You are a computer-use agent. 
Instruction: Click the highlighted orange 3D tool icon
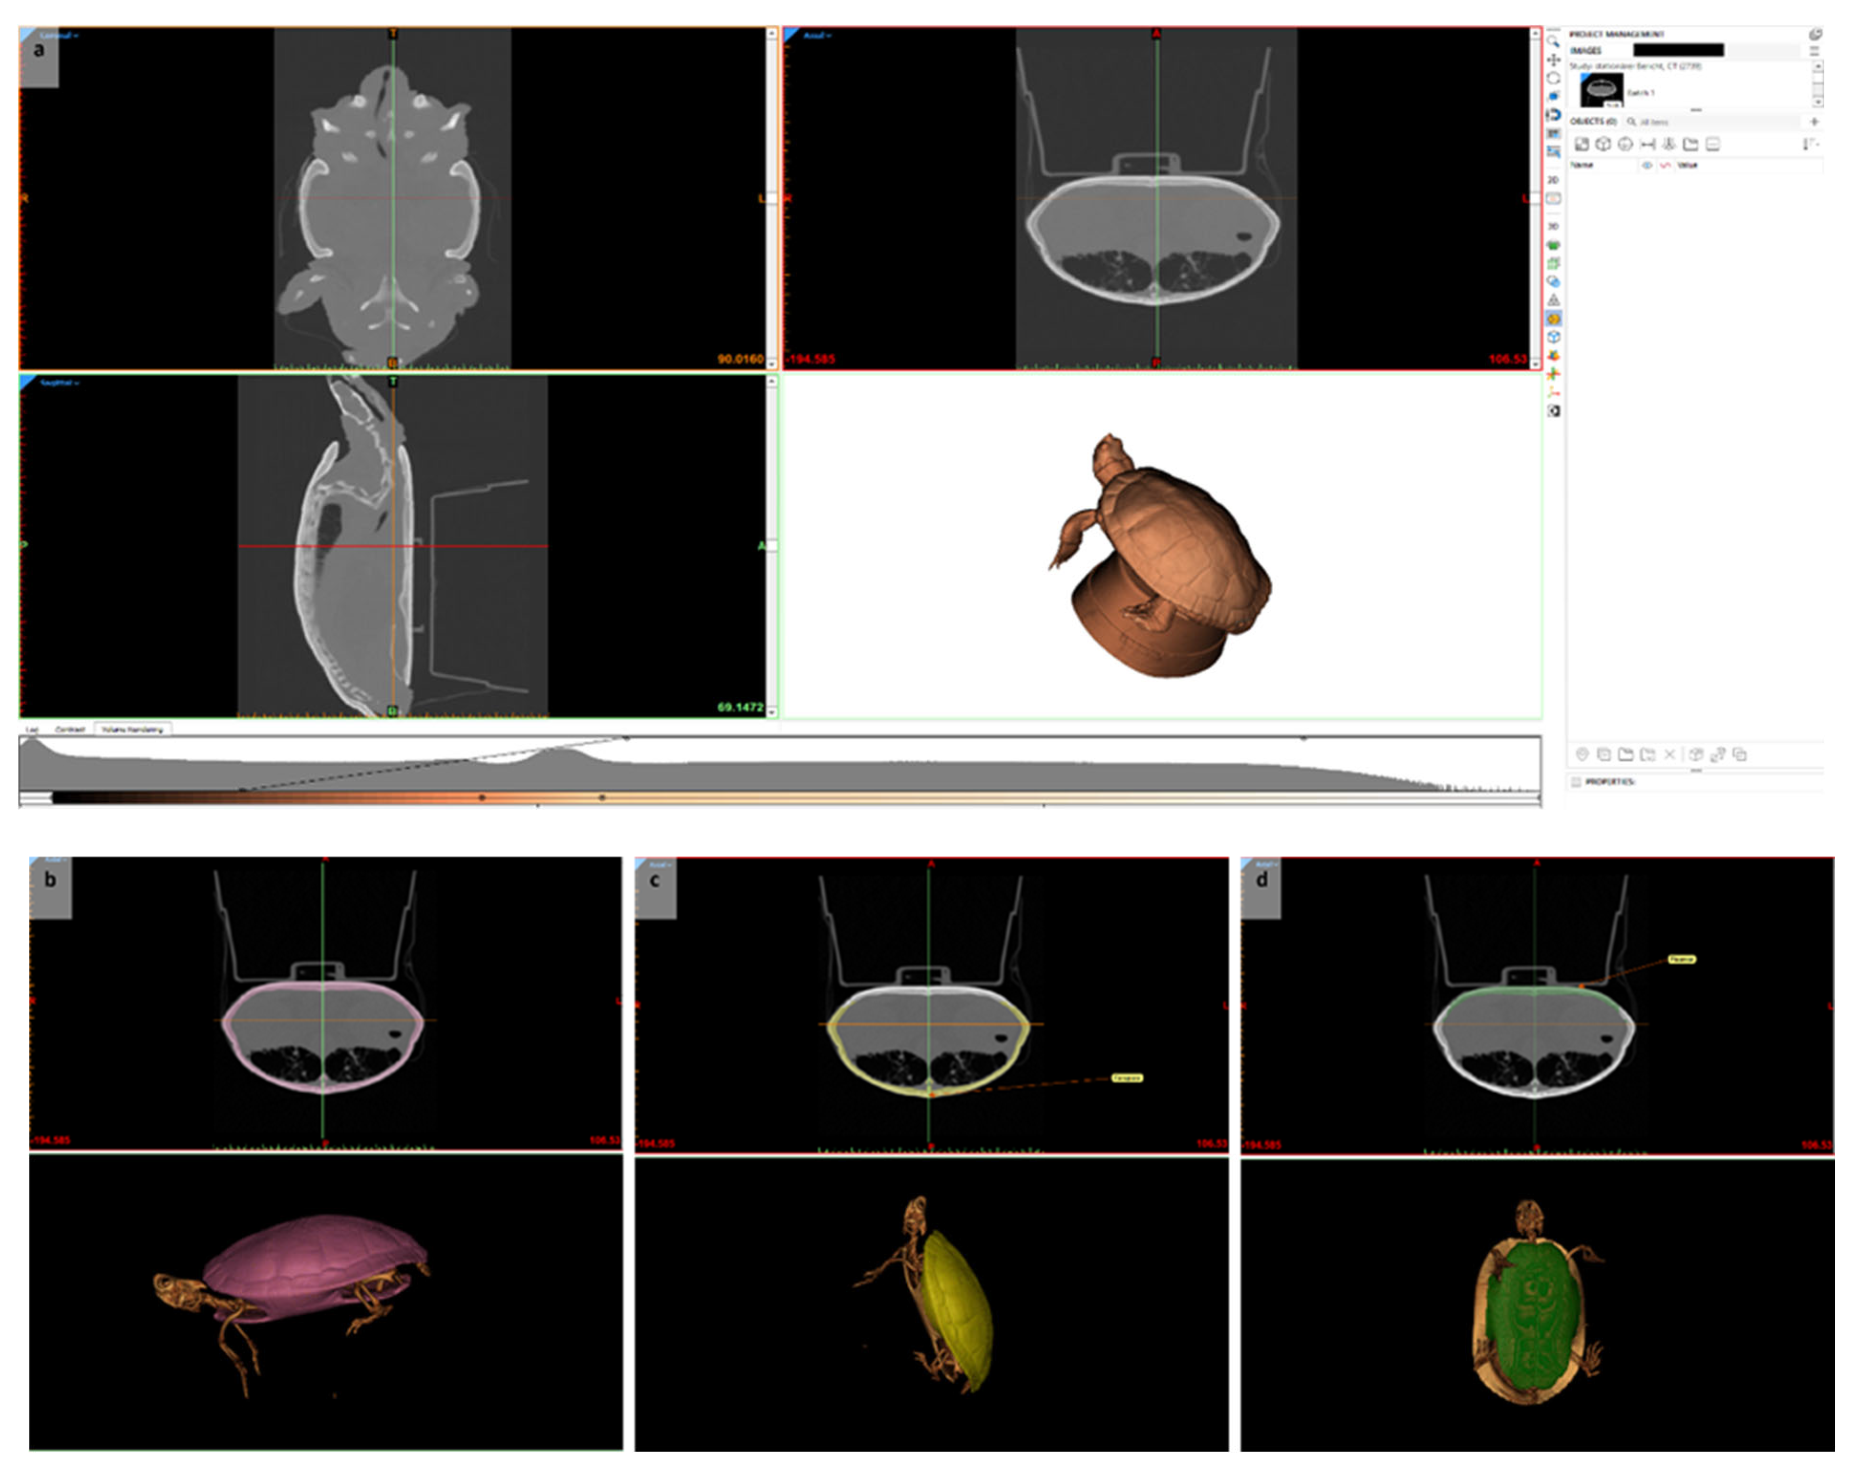coord(1553,318)
